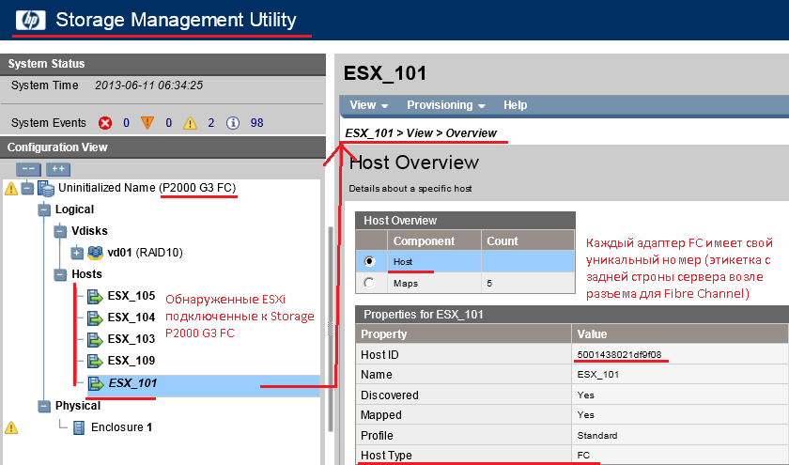Click the Profile value Standard

(x=597, y=435)
